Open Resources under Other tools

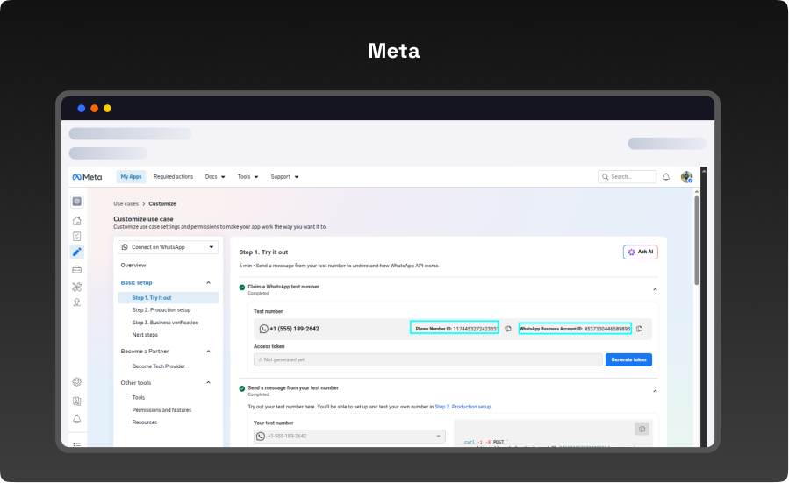tap(145, 423)
